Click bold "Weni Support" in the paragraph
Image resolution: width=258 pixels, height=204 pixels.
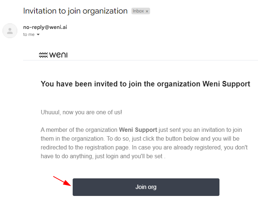138,130
